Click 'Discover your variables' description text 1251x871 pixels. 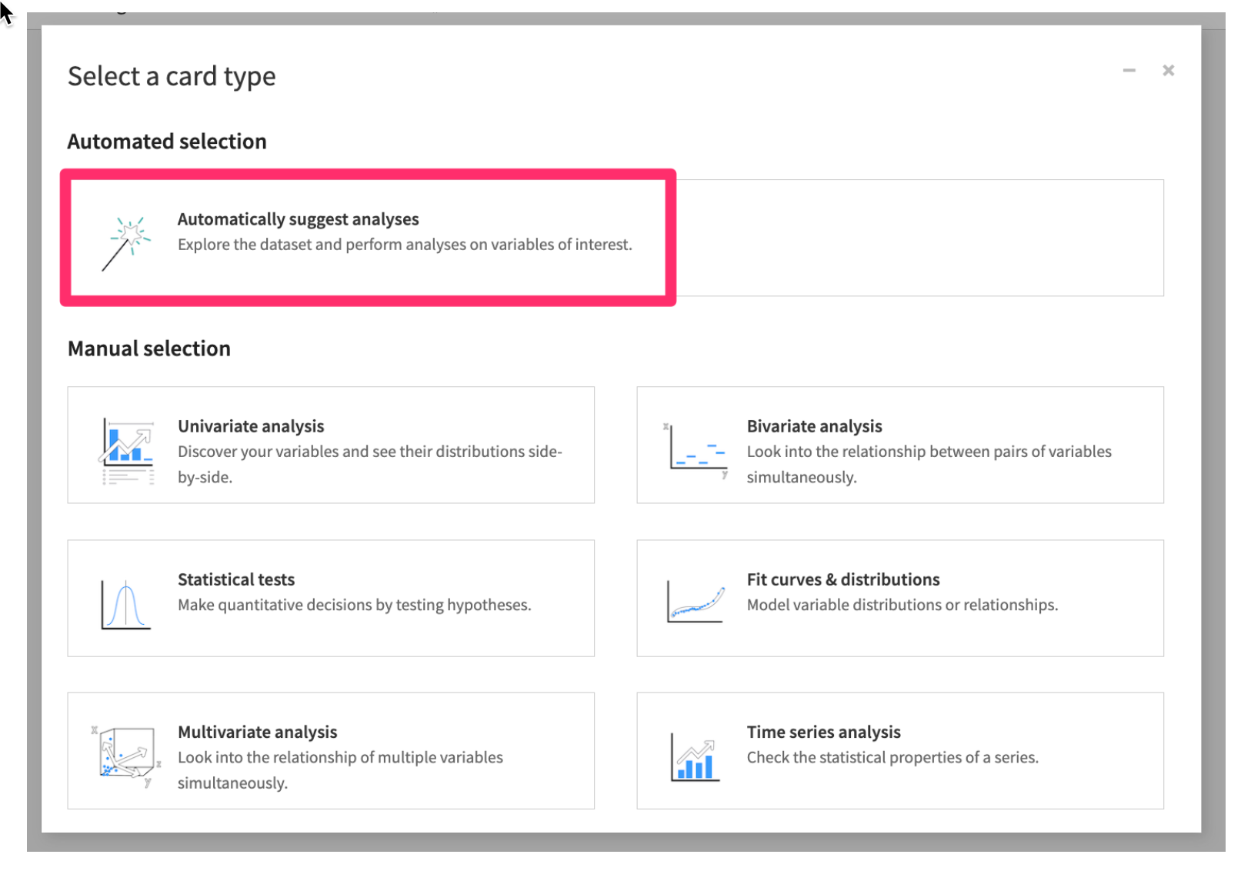(370, 464)
